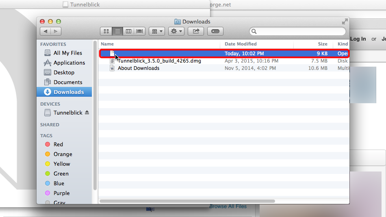This screenshot has width=386, height=217.
Task: Switch to Cover Flow view
Action: (140, 31)
